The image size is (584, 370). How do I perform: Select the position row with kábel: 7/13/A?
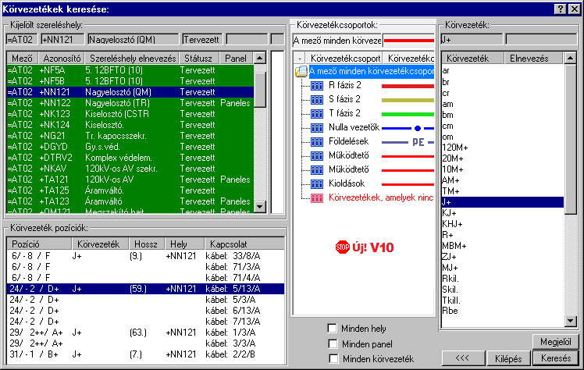click(x=146, y=322)
